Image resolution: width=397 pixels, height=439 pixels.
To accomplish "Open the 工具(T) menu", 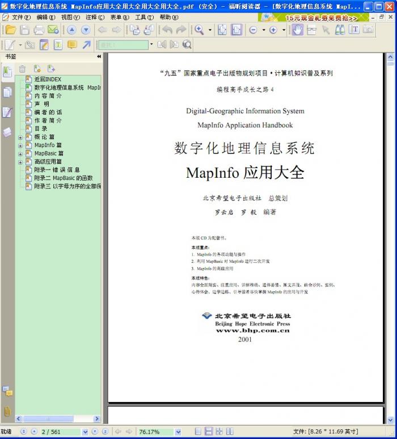I will pos(144,17).
